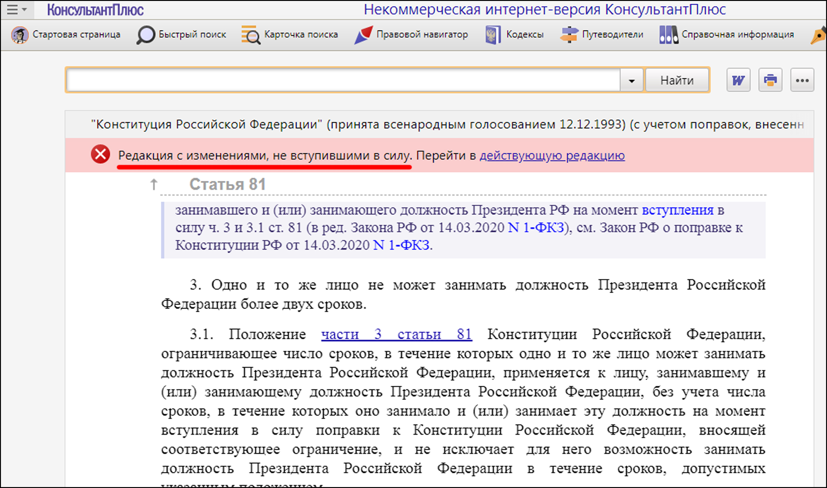Open Карточка поиска

click(x=301, y=34)
